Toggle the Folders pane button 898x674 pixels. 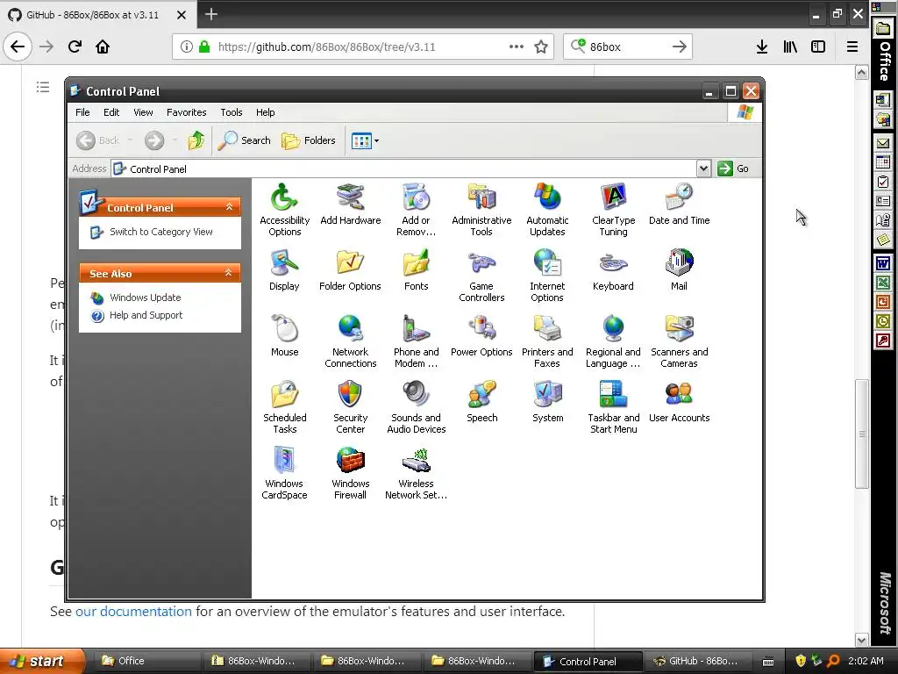click(309, 140)
